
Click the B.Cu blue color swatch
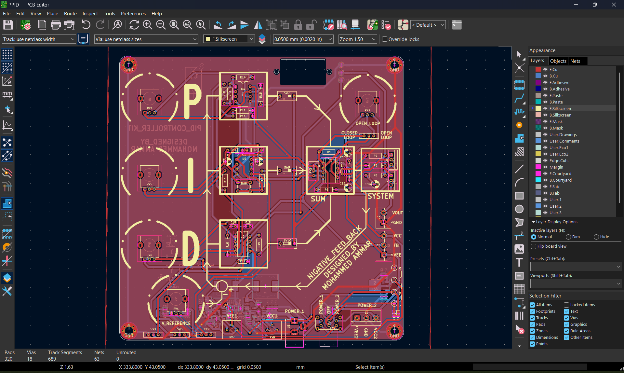[538, 76]
